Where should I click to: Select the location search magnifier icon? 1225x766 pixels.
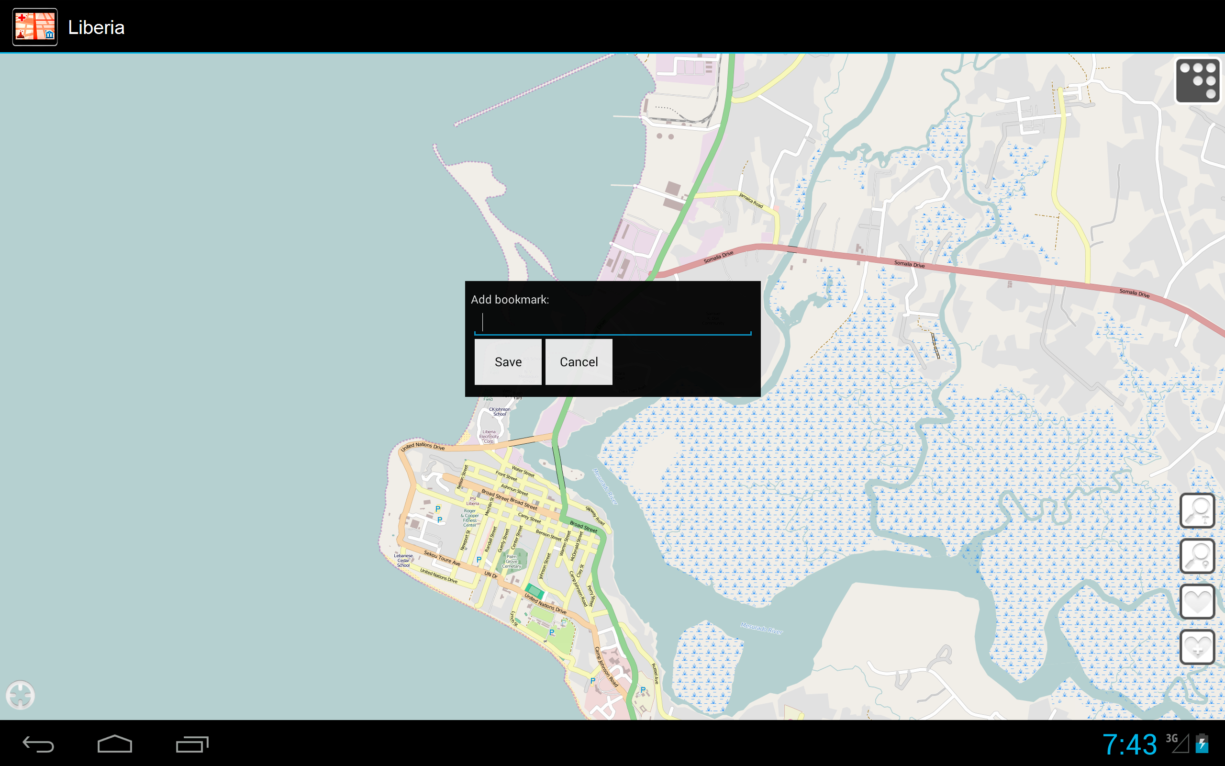tap(1198, 556)
